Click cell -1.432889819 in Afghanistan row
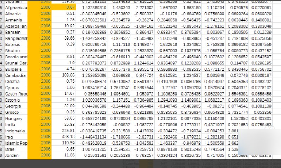 (x=91, y=7)
